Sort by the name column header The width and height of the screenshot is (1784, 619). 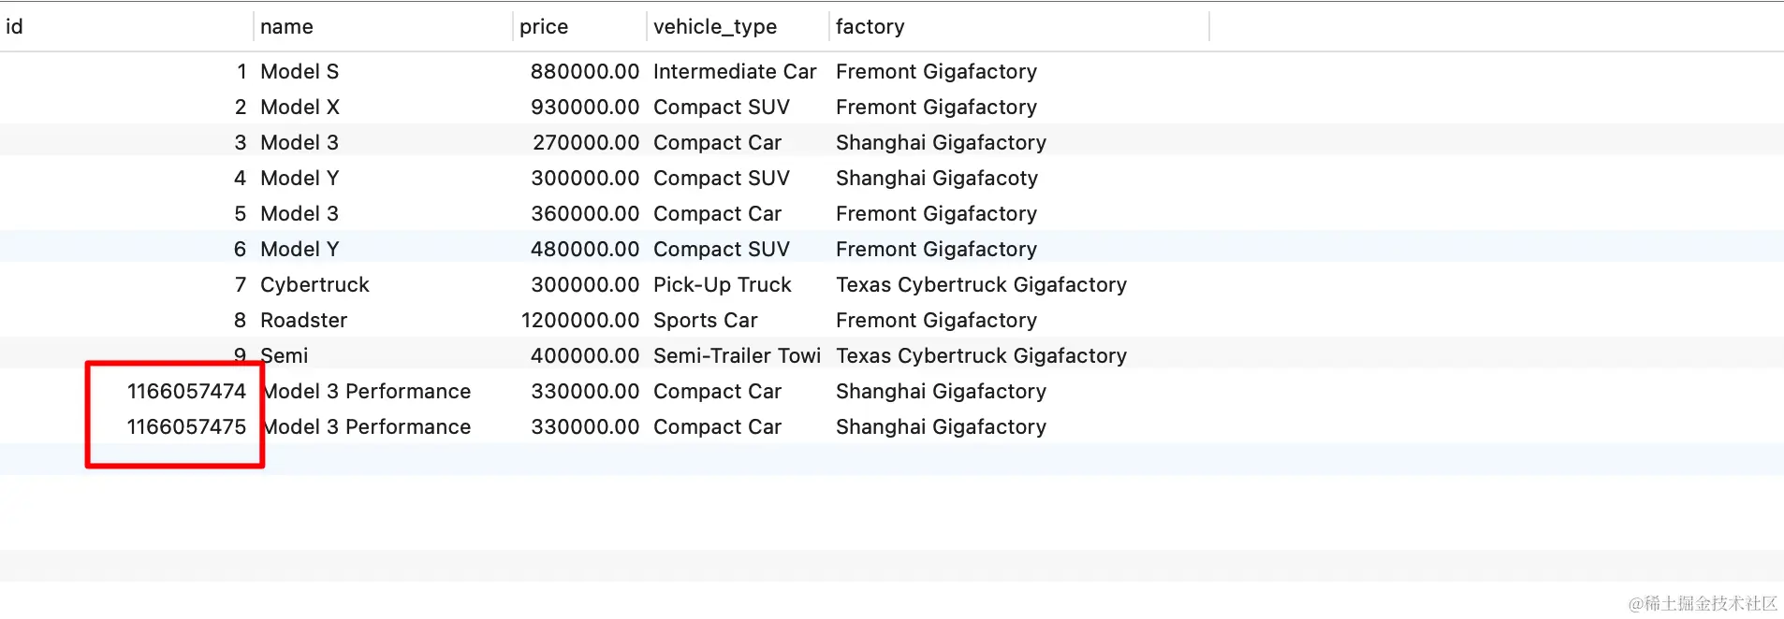pos(384,26)
